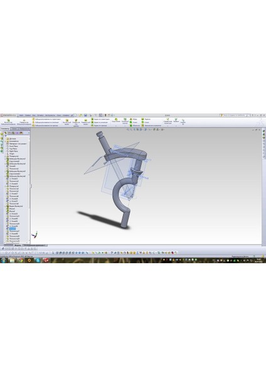Open the Справка menu
Screen dimensions: 266x376
66,115
